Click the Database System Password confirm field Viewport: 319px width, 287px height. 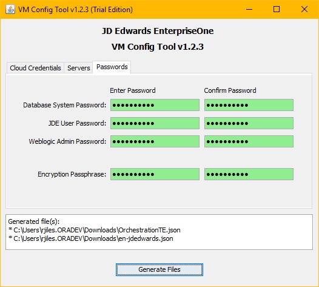249,105
